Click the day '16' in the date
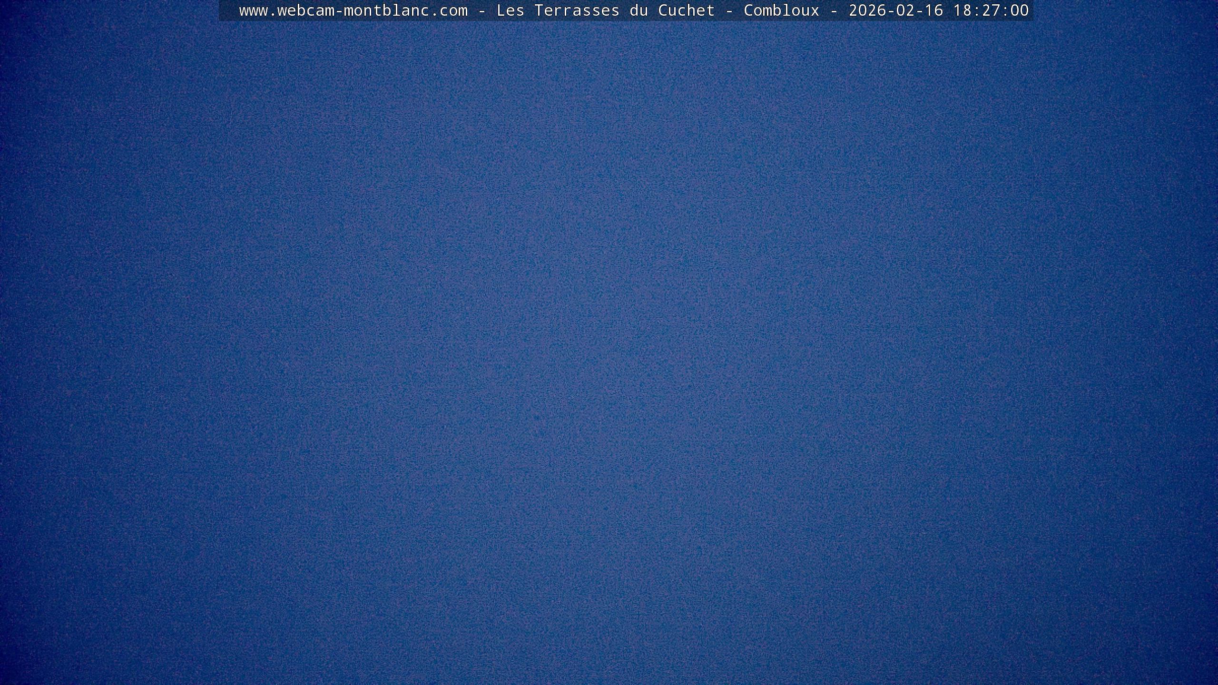Viewport: 1218px width, 685px height. [x=934, y=10]
